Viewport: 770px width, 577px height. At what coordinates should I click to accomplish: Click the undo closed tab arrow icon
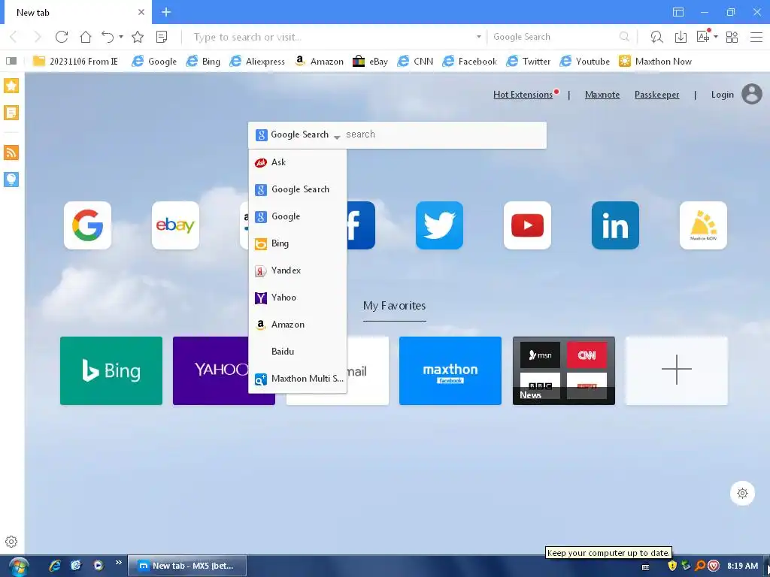[x=108, y=37]
